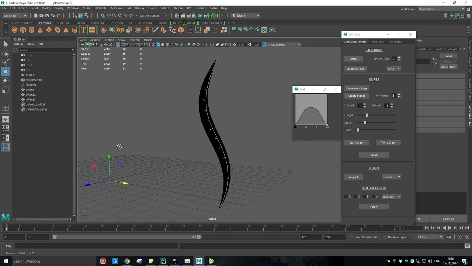
Task: Open the Mesh Tools menu
Action: click(x=117, y=8)
